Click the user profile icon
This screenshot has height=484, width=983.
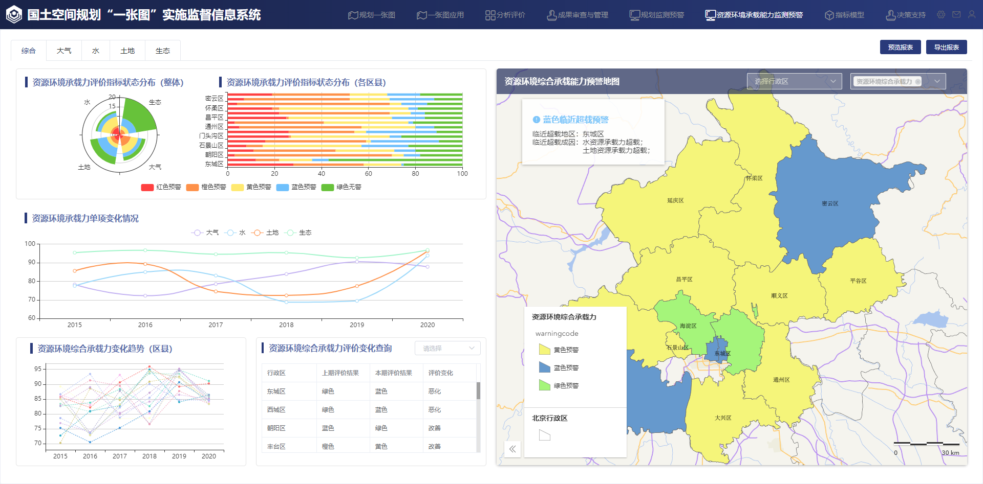pyautogui.click(x=972, y=15)
